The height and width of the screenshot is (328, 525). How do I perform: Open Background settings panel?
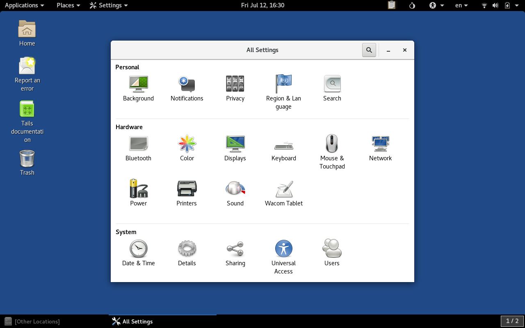click(x=138, y=88)
